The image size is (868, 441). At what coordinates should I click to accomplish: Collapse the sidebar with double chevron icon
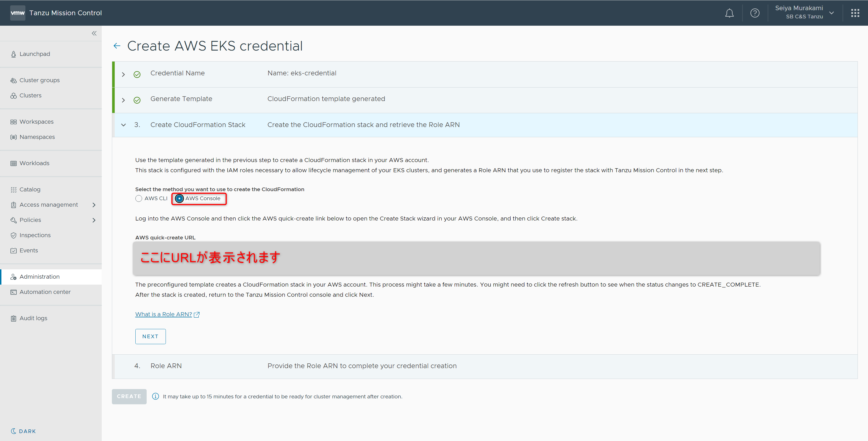pos(94,33)
